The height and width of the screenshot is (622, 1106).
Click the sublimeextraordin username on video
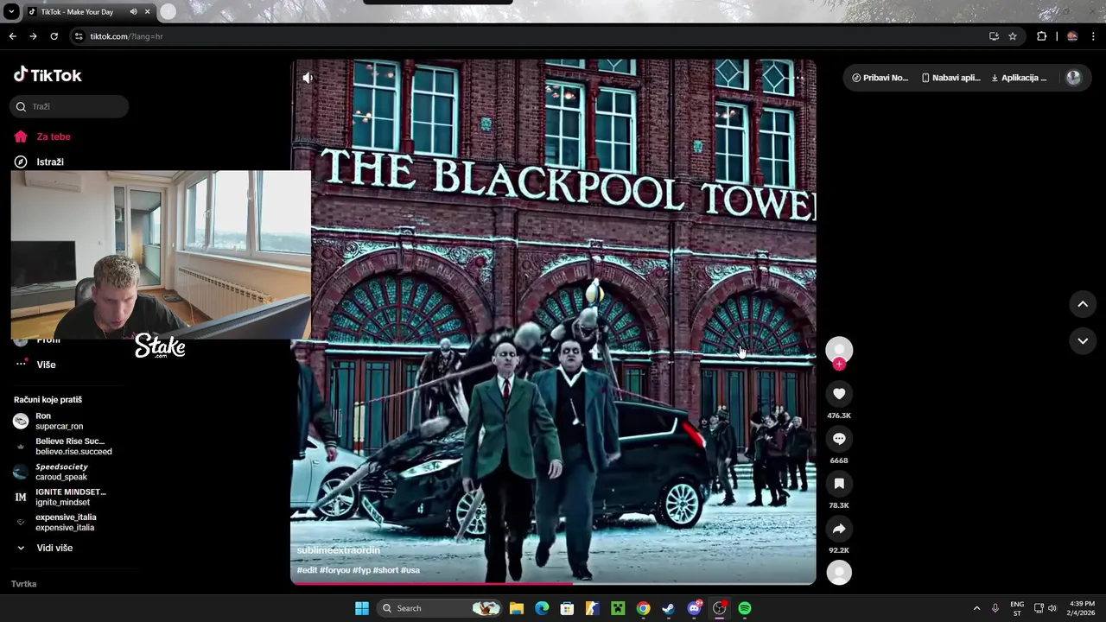tap(338, 550)
